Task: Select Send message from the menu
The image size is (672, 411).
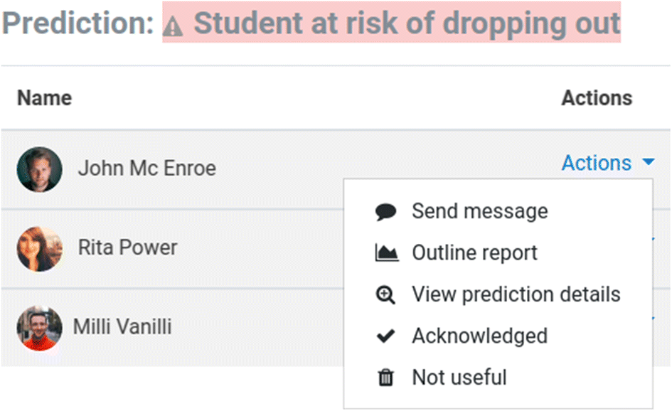Action: point(479,211)
